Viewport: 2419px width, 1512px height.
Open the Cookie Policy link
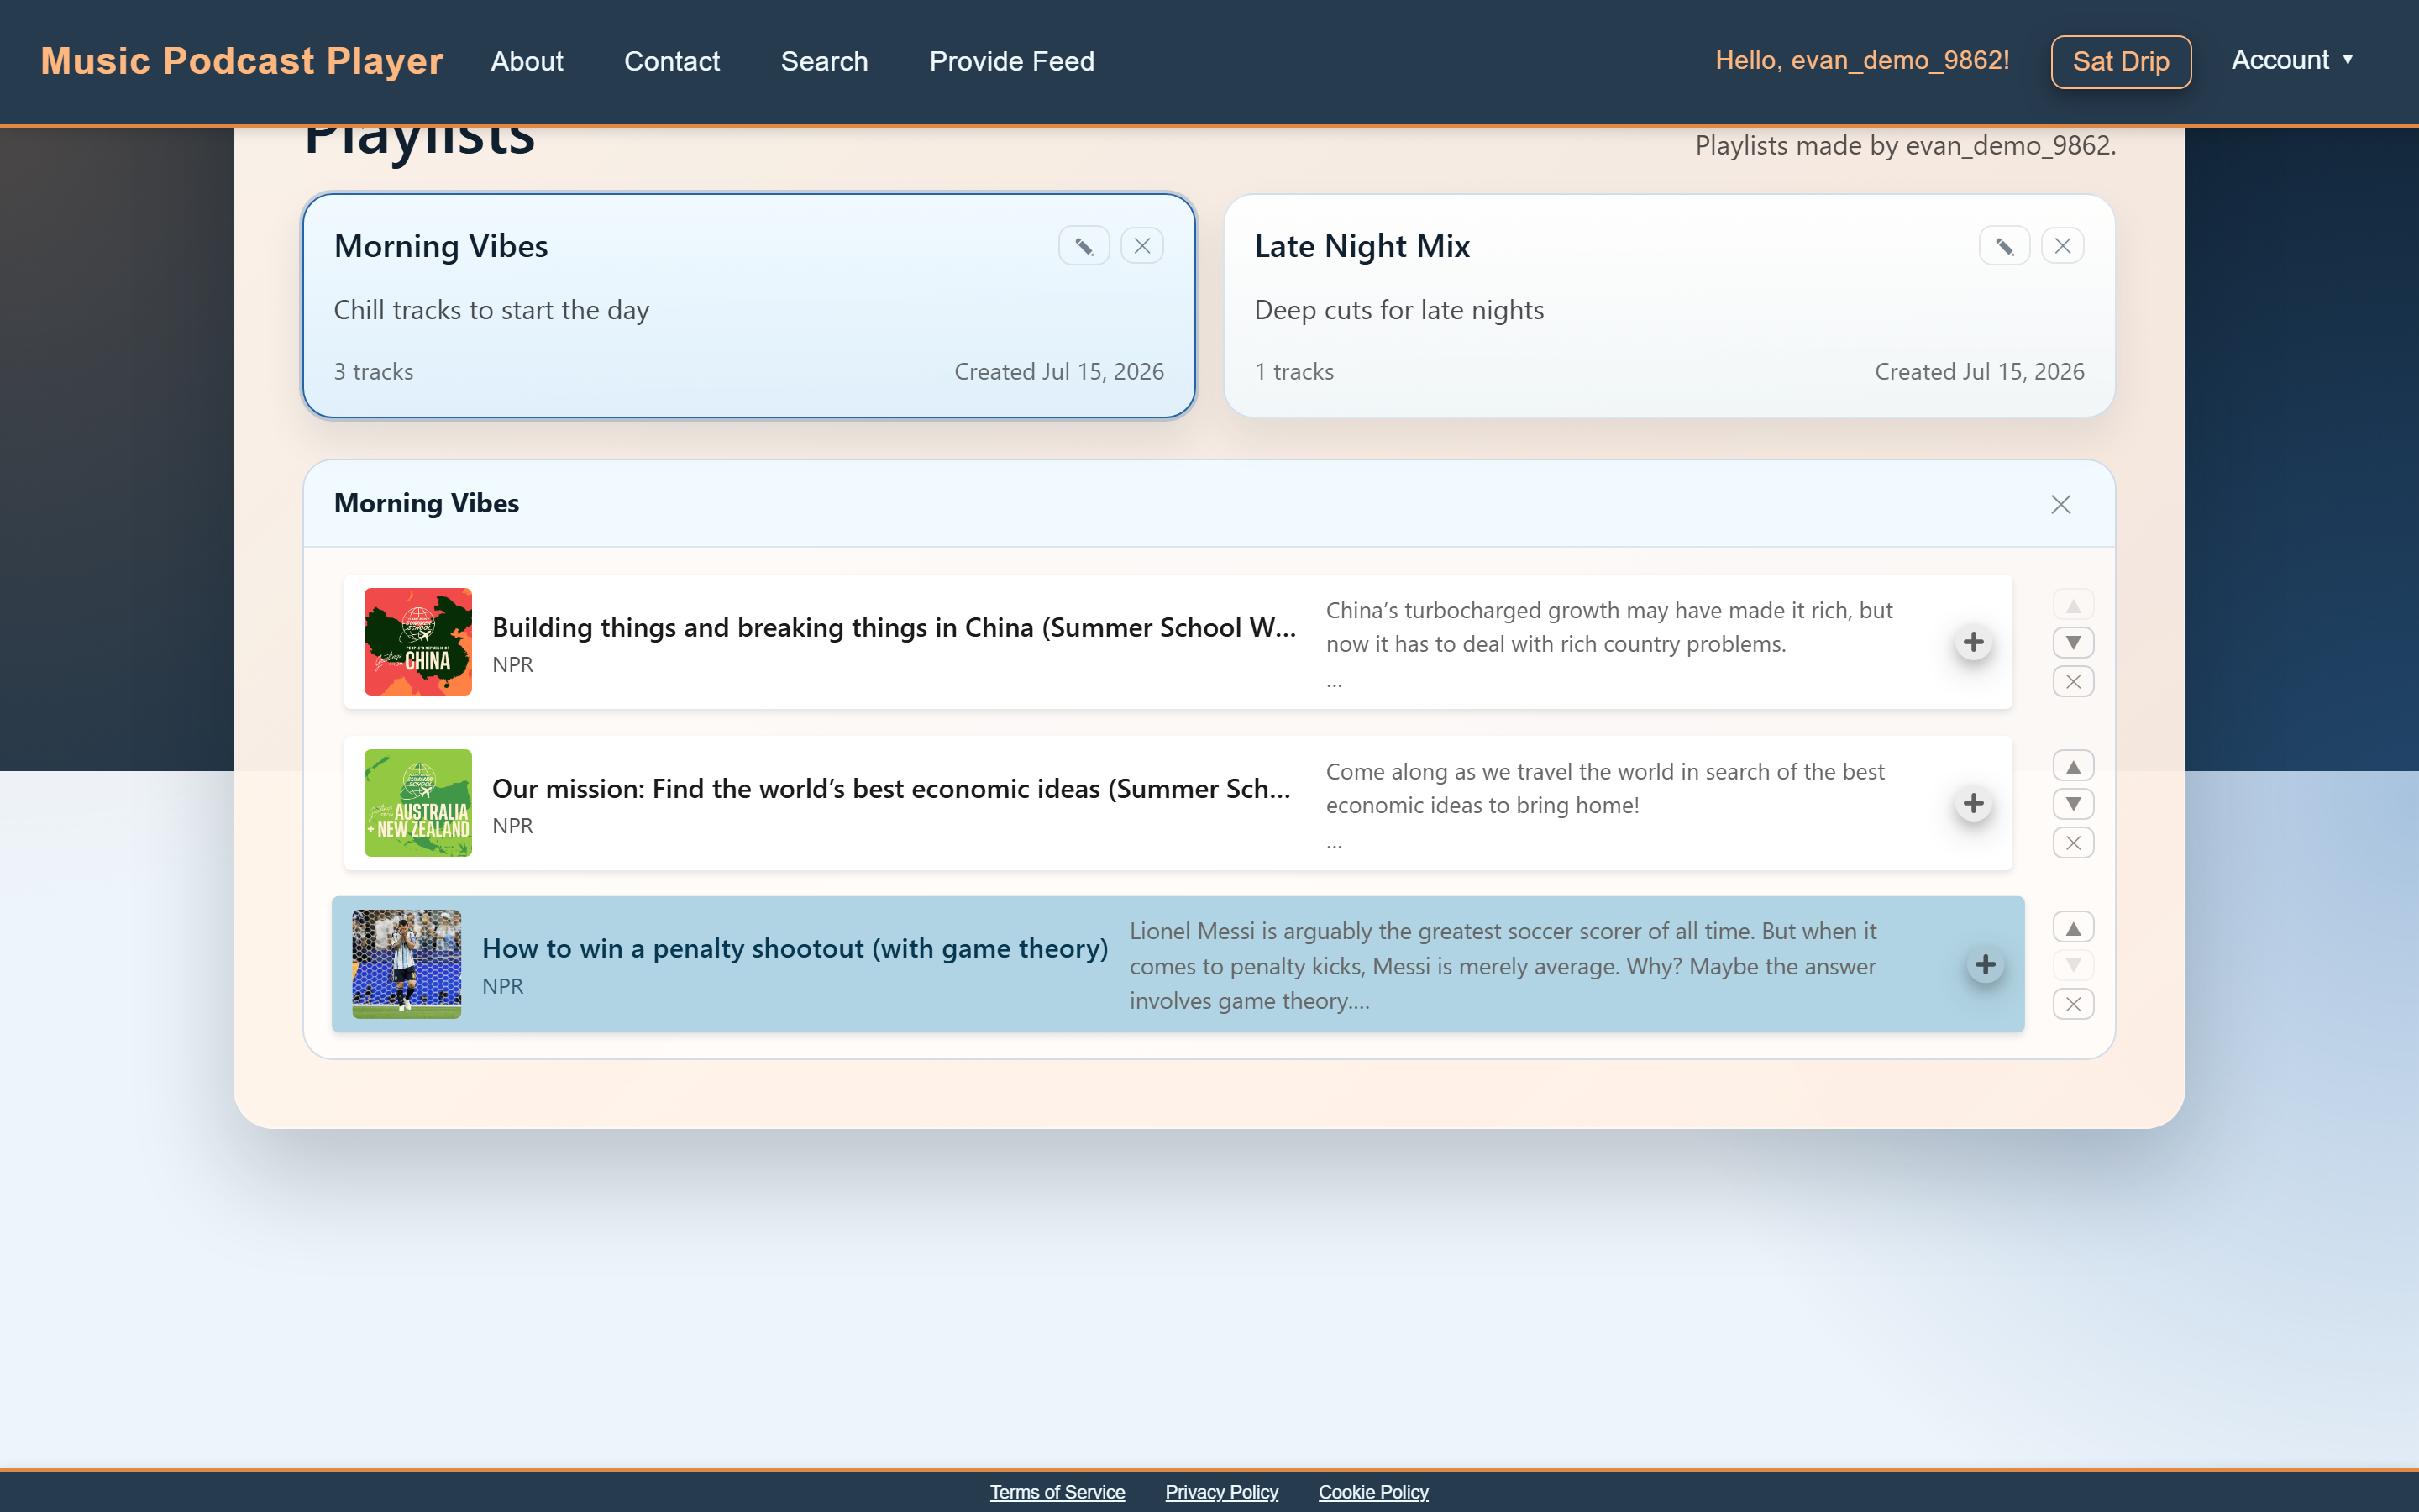[1372, 1491]
